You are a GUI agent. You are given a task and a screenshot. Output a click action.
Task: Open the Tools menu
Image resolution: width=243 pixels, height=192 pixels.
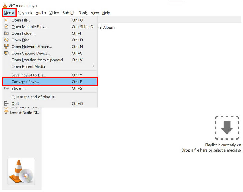83,13
